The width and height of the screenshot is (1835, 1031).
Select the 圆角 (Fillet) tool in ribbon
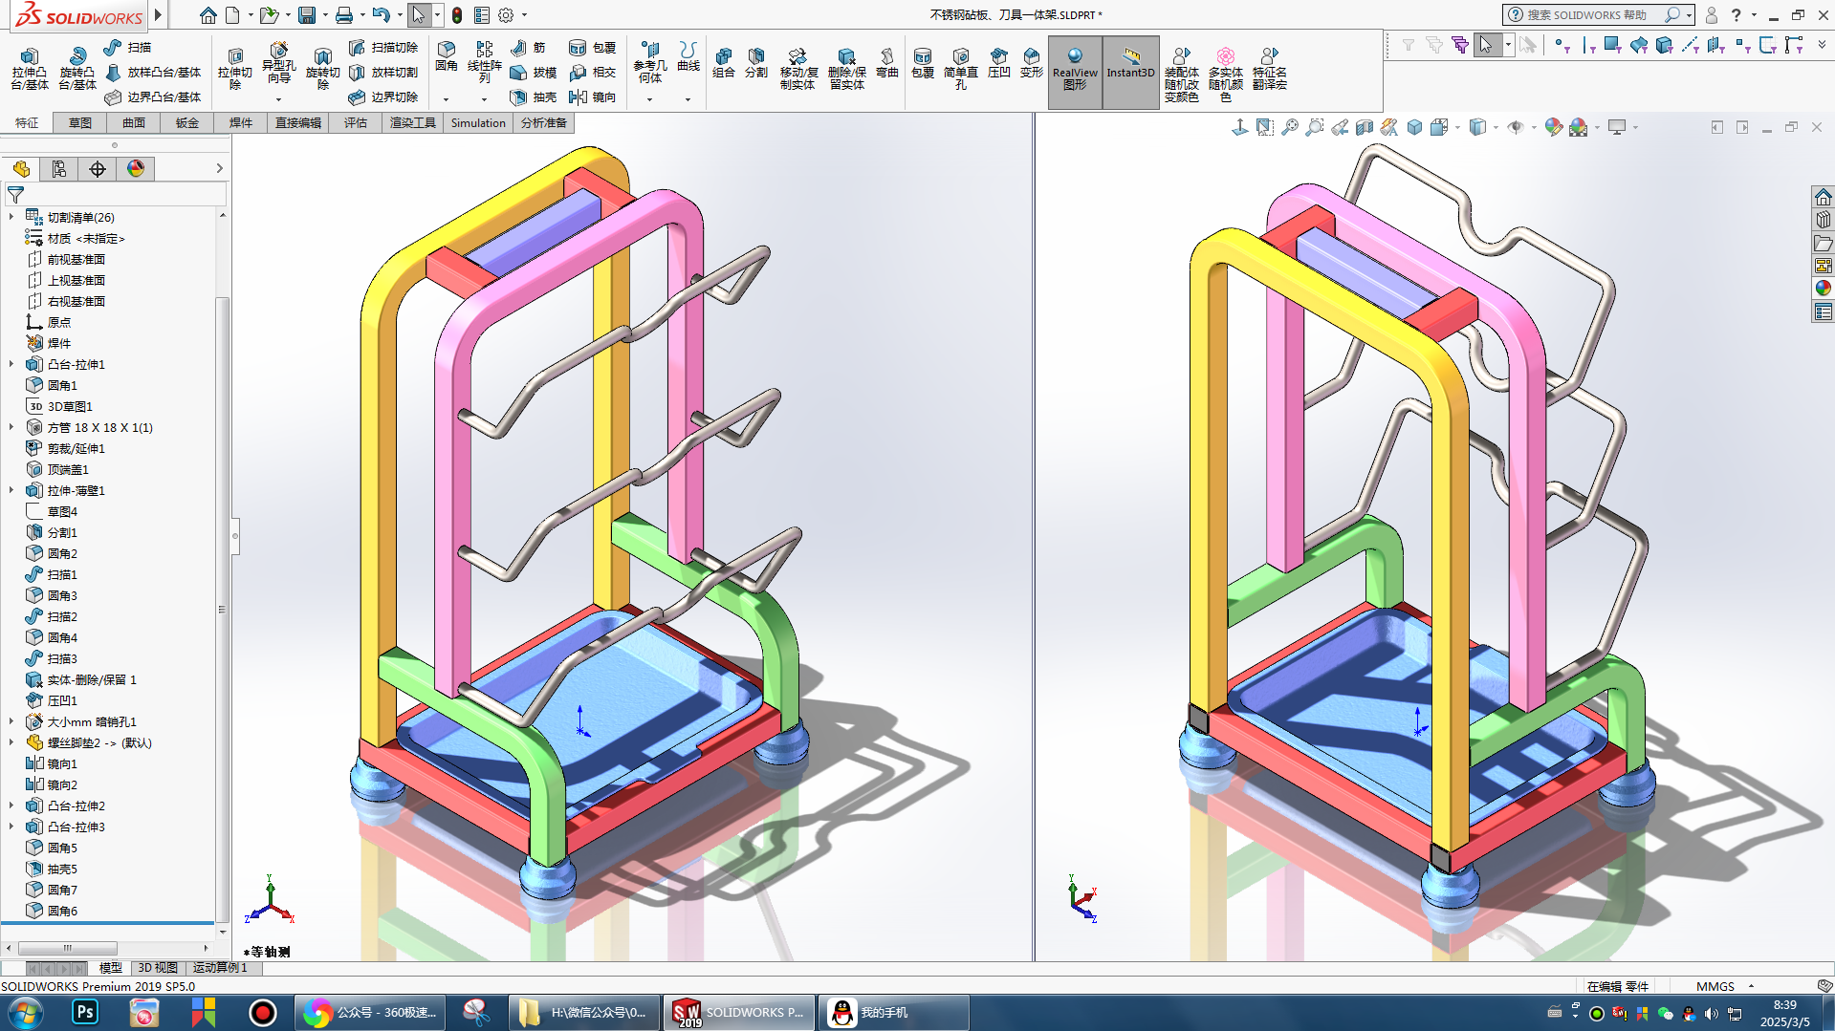click(x=446, y=56)
